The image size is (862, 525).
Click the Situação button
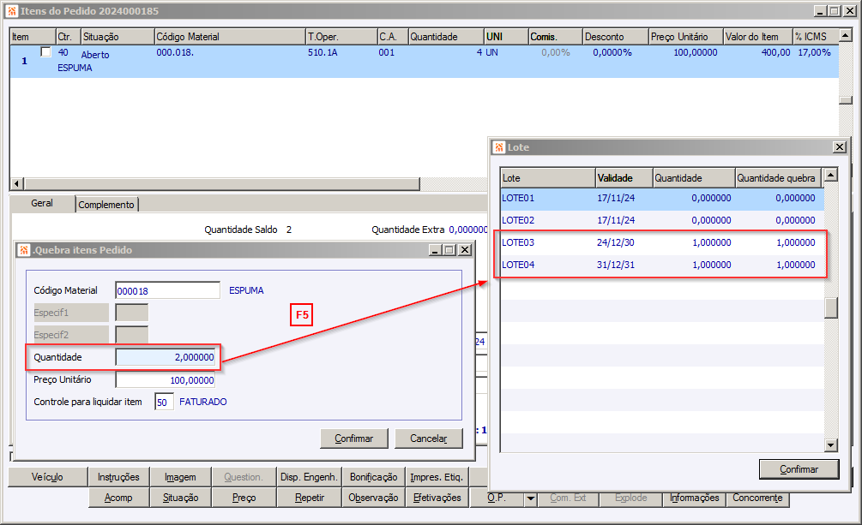click(180, 498)
